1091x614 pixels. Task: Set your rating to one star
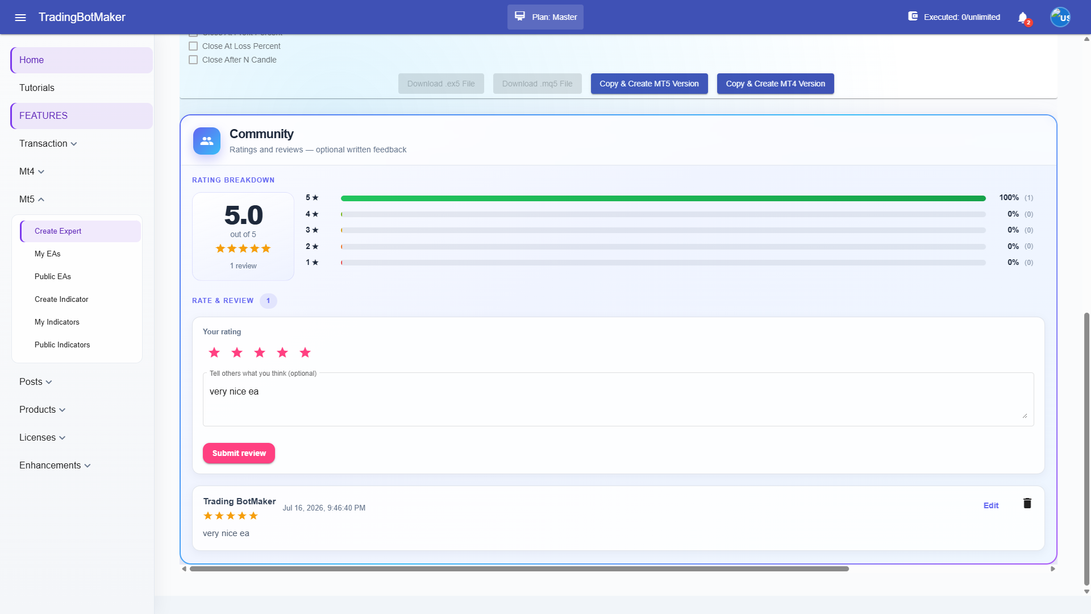214,352
